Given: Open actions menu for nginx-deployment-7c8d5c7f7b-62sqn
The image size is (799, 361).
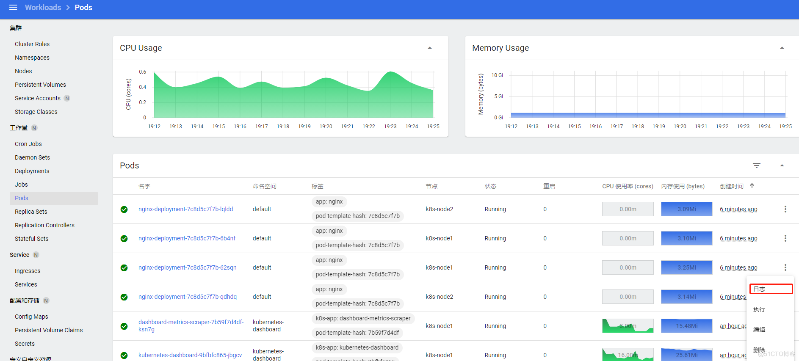Looking at the screenshot, I should pos(785,267).
